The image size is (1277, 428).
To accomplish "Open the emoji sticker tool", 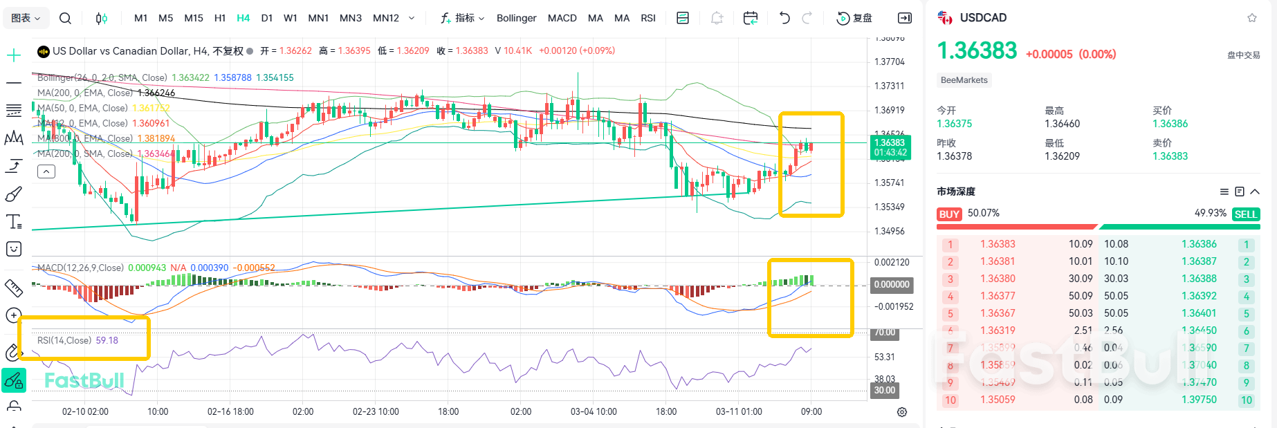I will [14, 249].
